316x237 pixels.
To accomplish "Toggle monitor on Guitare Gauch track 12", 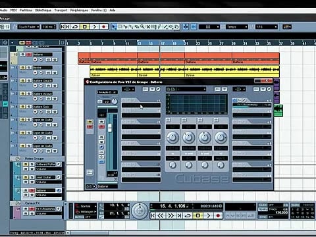I will pyautogui.click(x=41, y=86).
